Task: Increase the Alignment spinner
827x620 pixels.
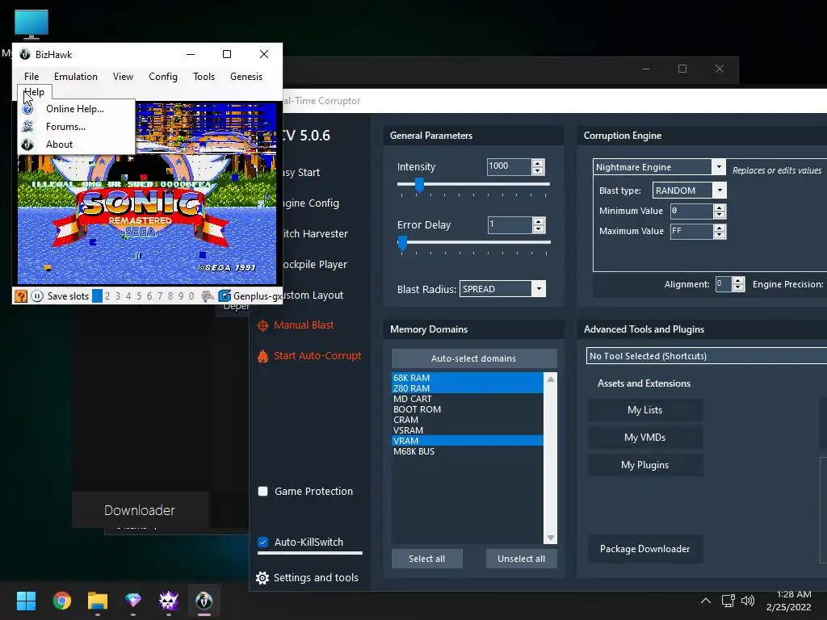Action: (738, 280)
